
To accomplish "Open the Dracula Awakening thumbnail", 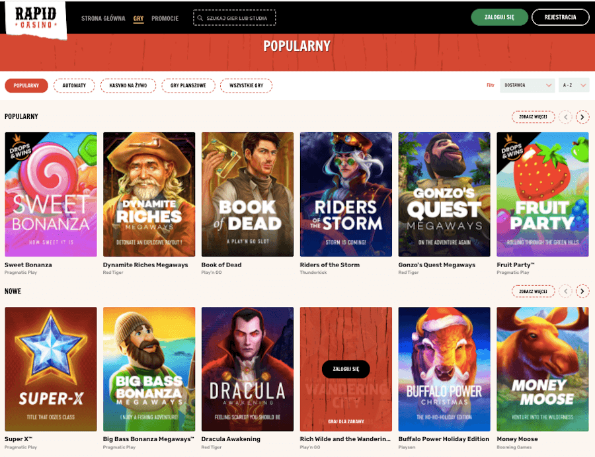I will pyautogui.click(x=247, y=369).
